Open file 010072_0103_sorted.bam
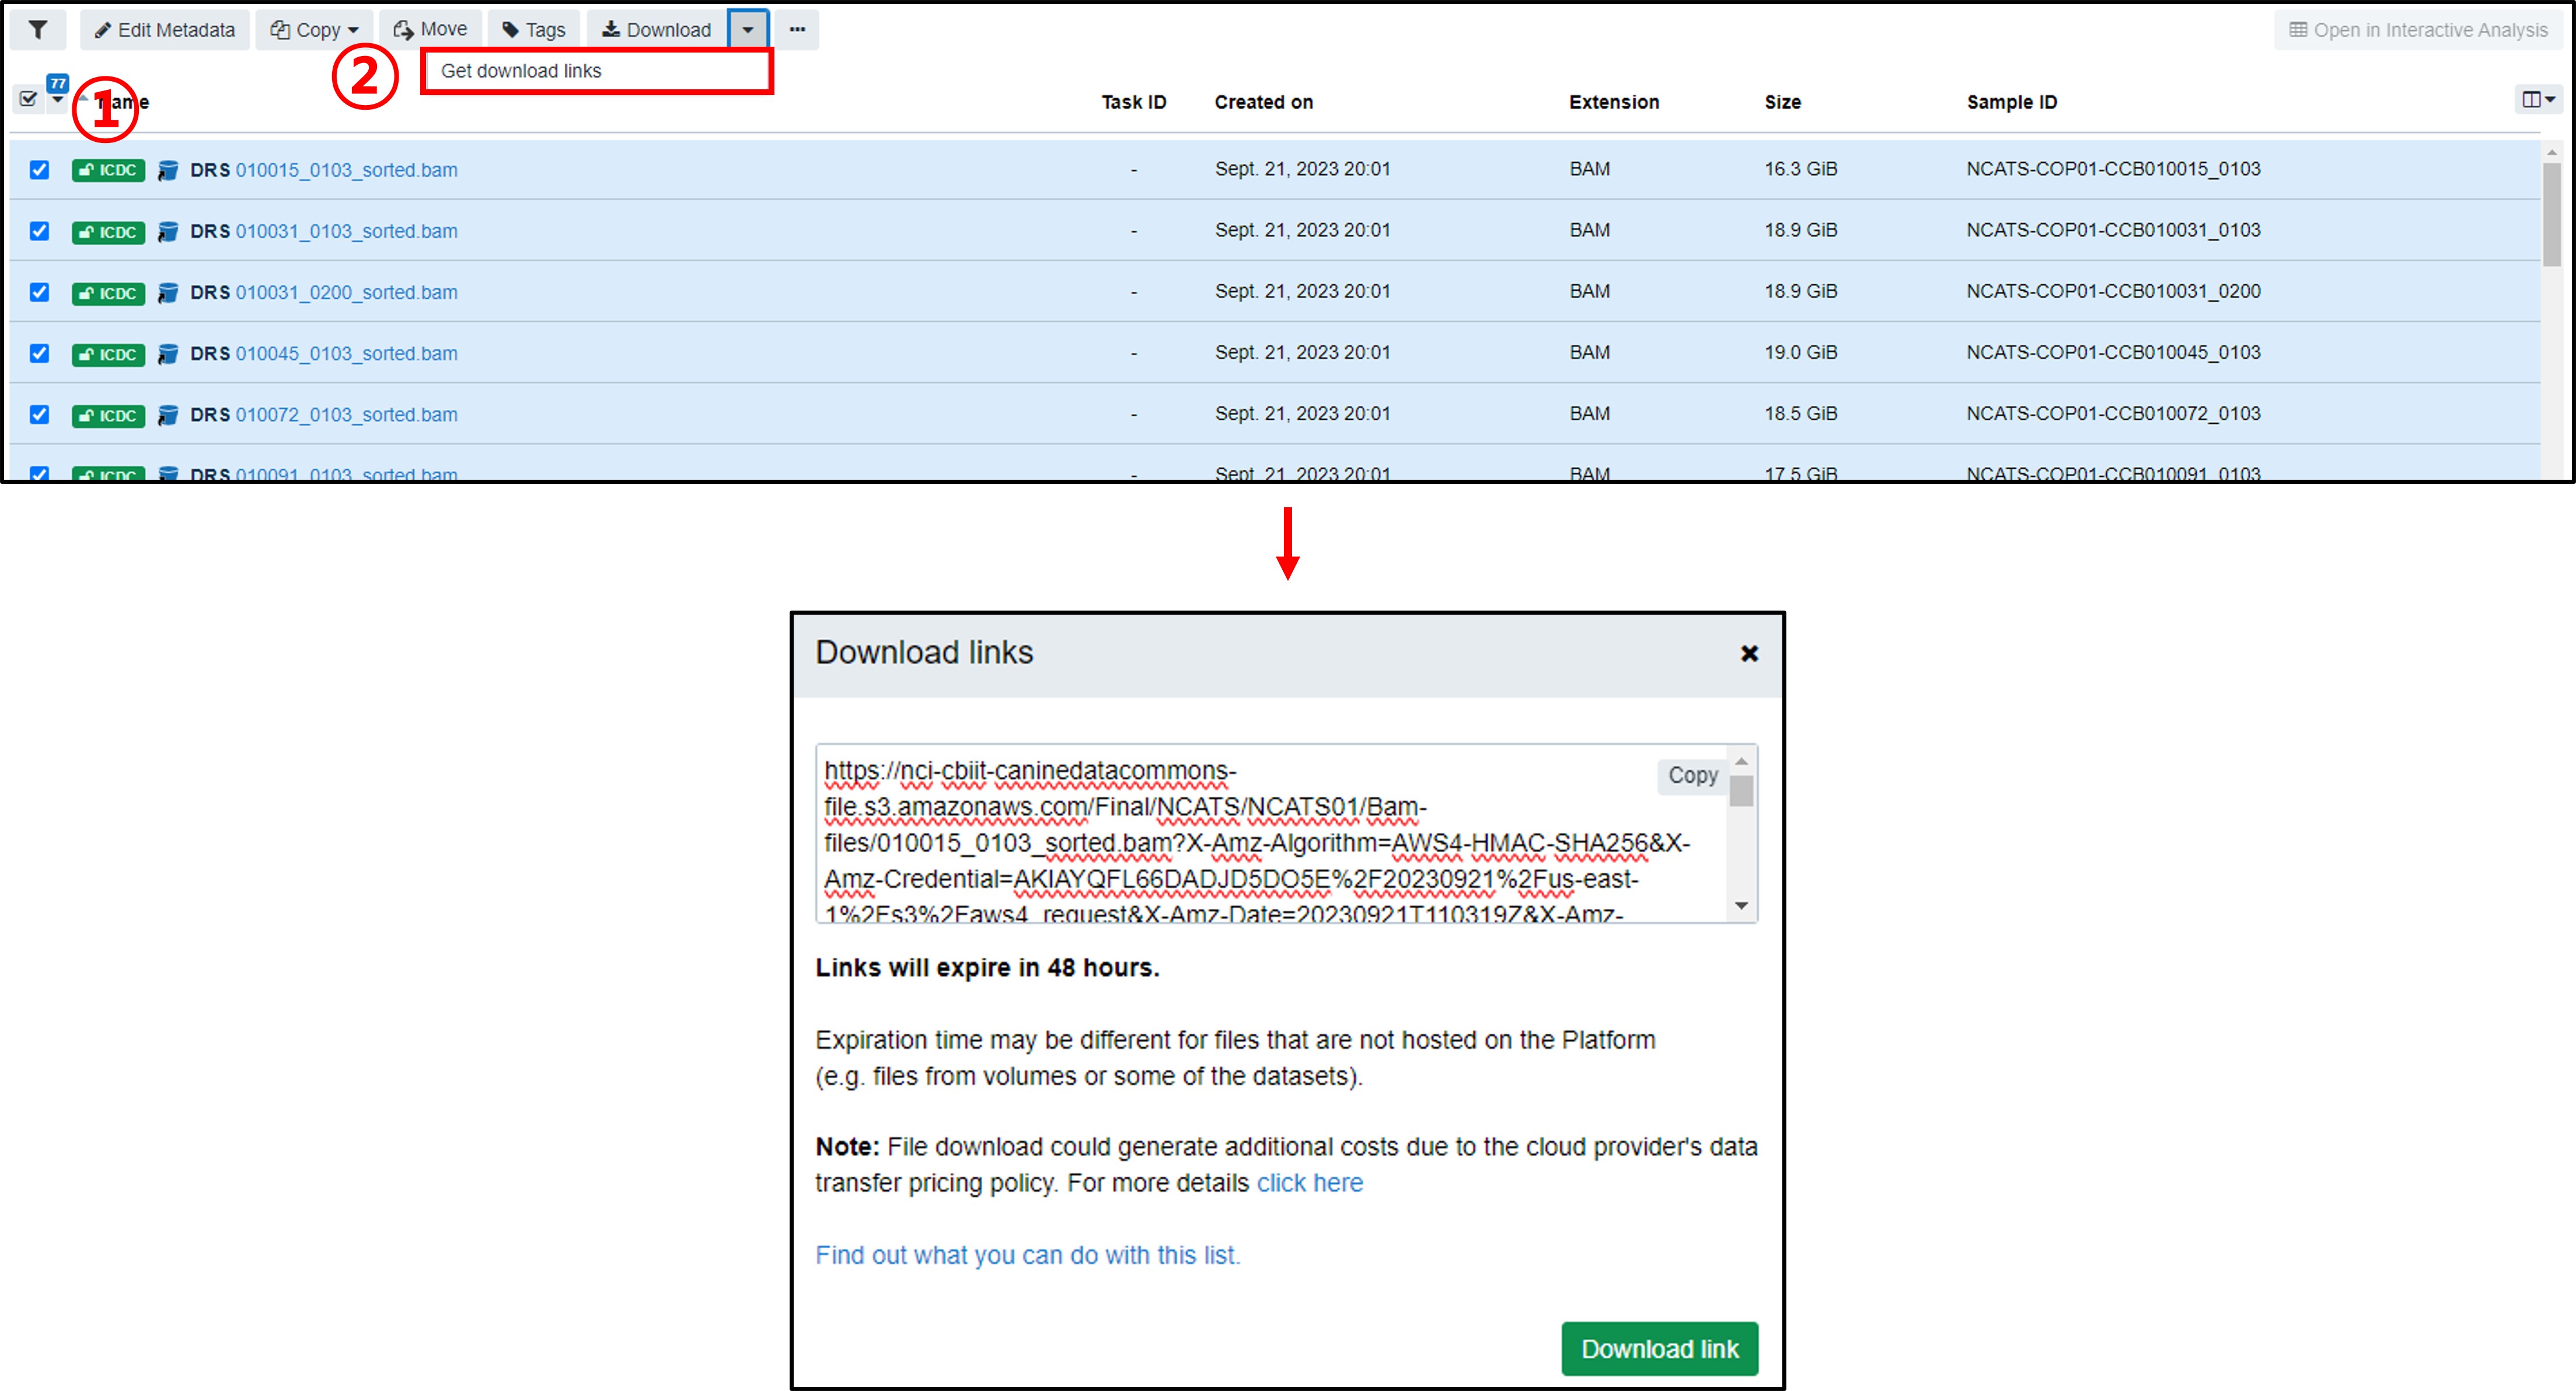The image size is (2576, 1391). (x=346, y=414)
